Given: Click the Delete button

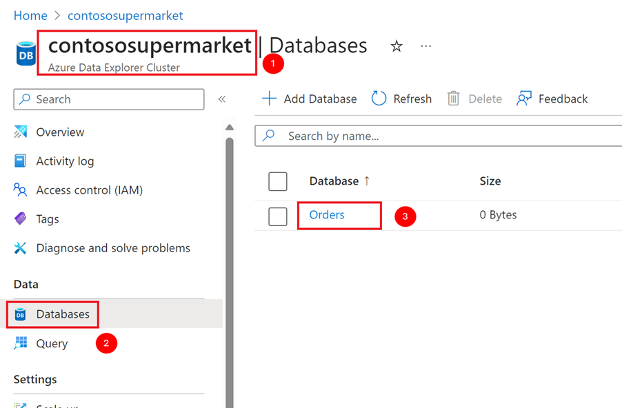Looking at the screenshot, I should click(x=474, y=99).
